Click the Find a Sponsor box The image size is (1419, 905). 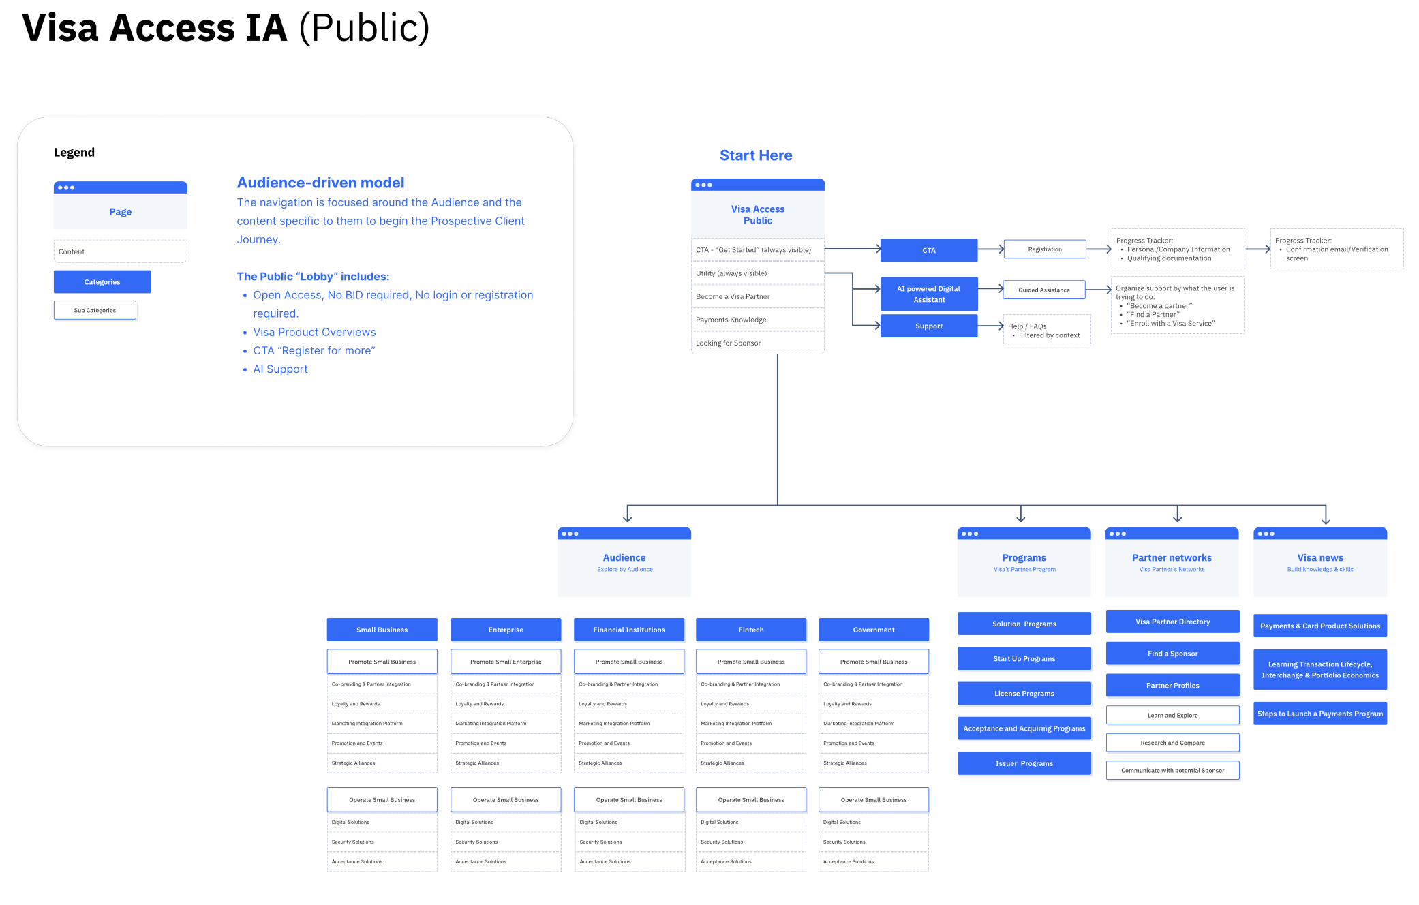[x=1173, y=654]
